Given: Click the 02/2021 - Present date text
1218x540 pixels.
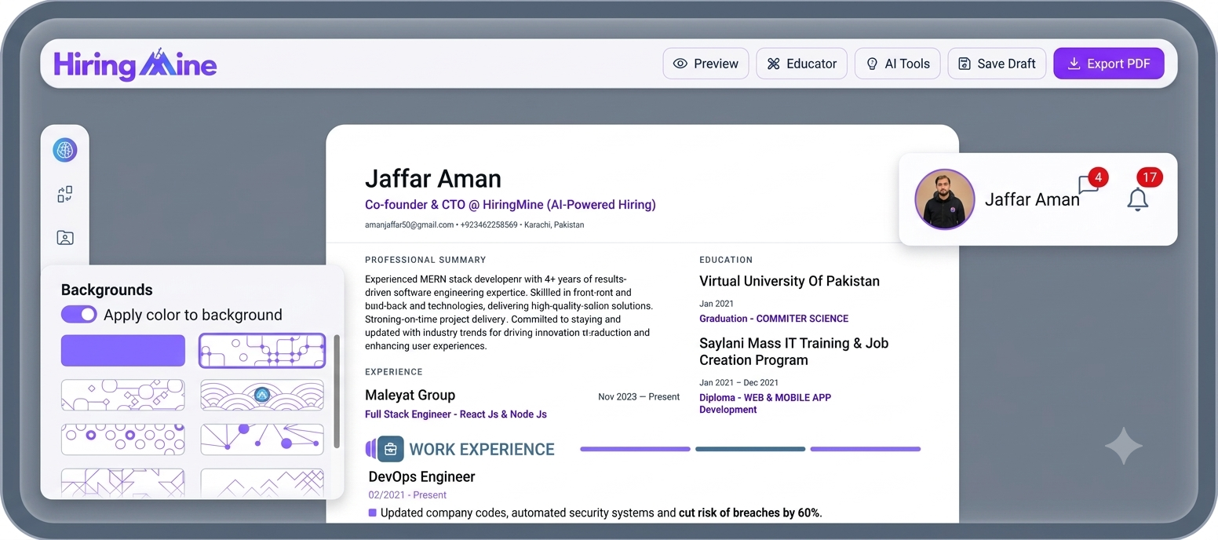Looking at the screenshot, I should pos(407,495).
